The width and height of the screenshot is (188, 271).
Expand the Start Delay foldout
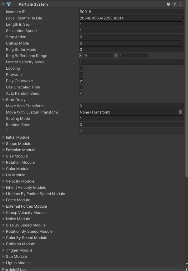tap(4, 100)
